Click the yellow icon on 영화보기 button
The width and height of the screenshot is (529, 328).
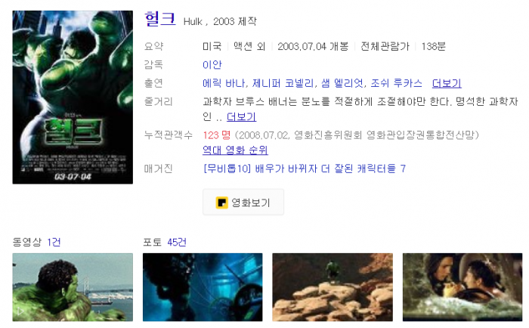[221, 203]
